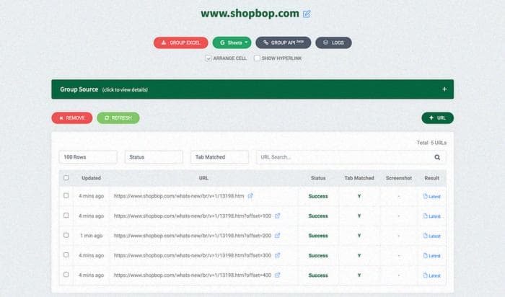Expand the Group Source panel
Viewport: 505px width, 297px height.
(252, 89)
